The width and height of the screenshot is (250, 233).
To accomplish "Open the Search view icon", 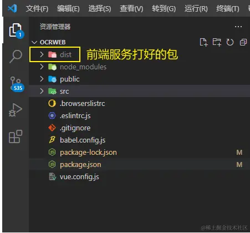I will [x=16, y=56].
